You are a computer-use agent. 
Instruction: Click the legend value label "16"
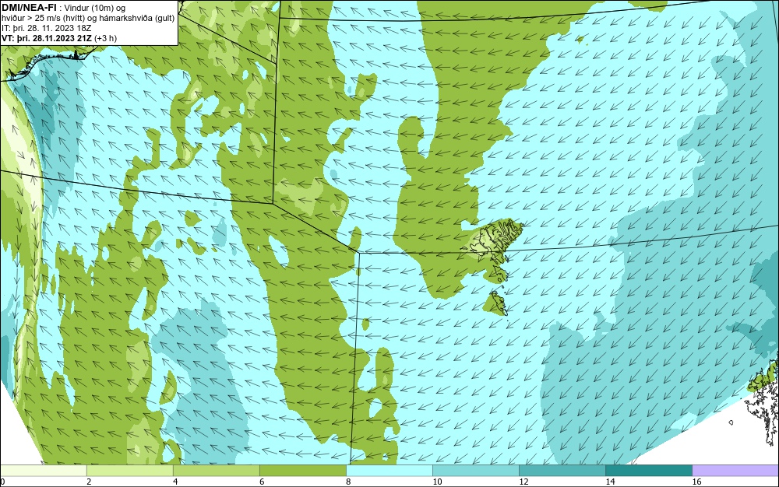[x=696, y=482]
